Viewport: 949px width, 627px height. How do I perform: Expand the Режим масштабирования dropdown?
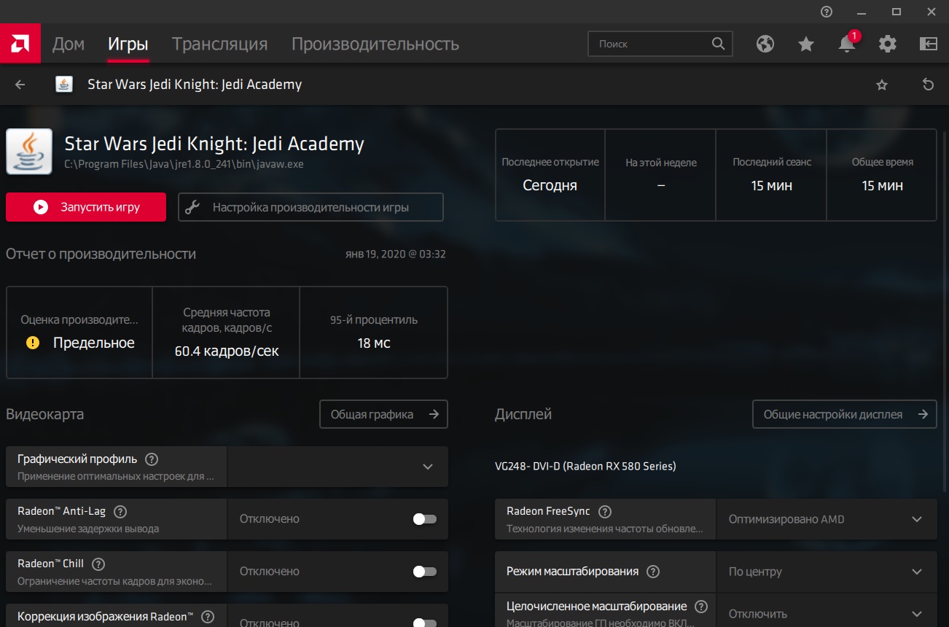[916, 572]
